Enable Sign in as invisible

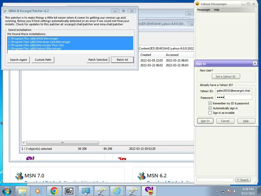tap(210, 113)
